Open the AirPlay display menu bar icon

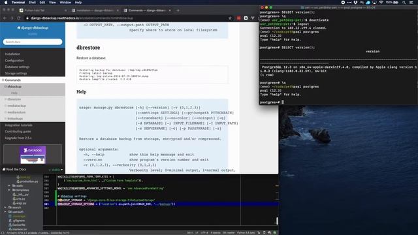374,3
